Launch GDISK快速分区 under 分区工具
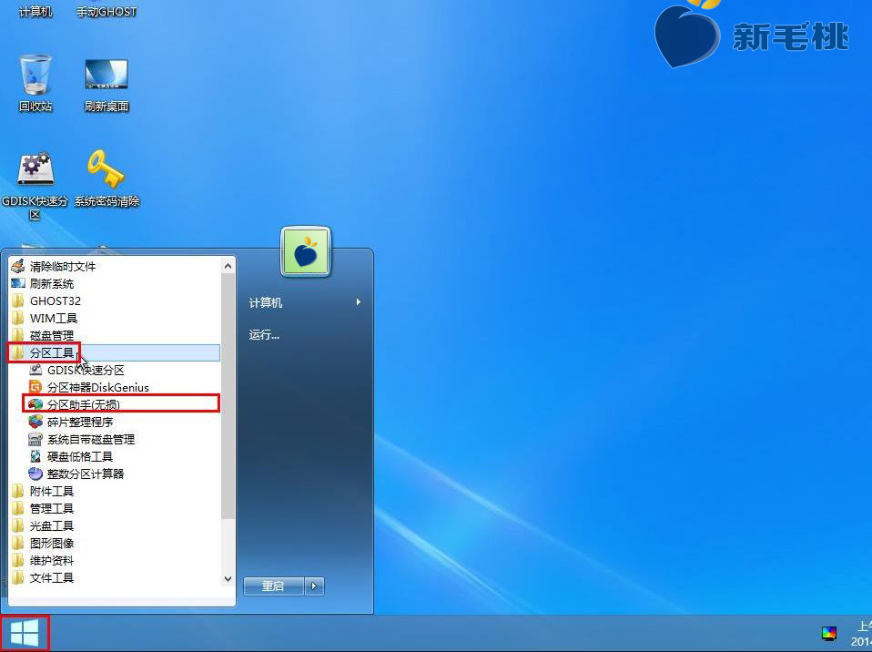Image resolution: width=872 pixels, height=652 pixels. (x=122, y=370)
